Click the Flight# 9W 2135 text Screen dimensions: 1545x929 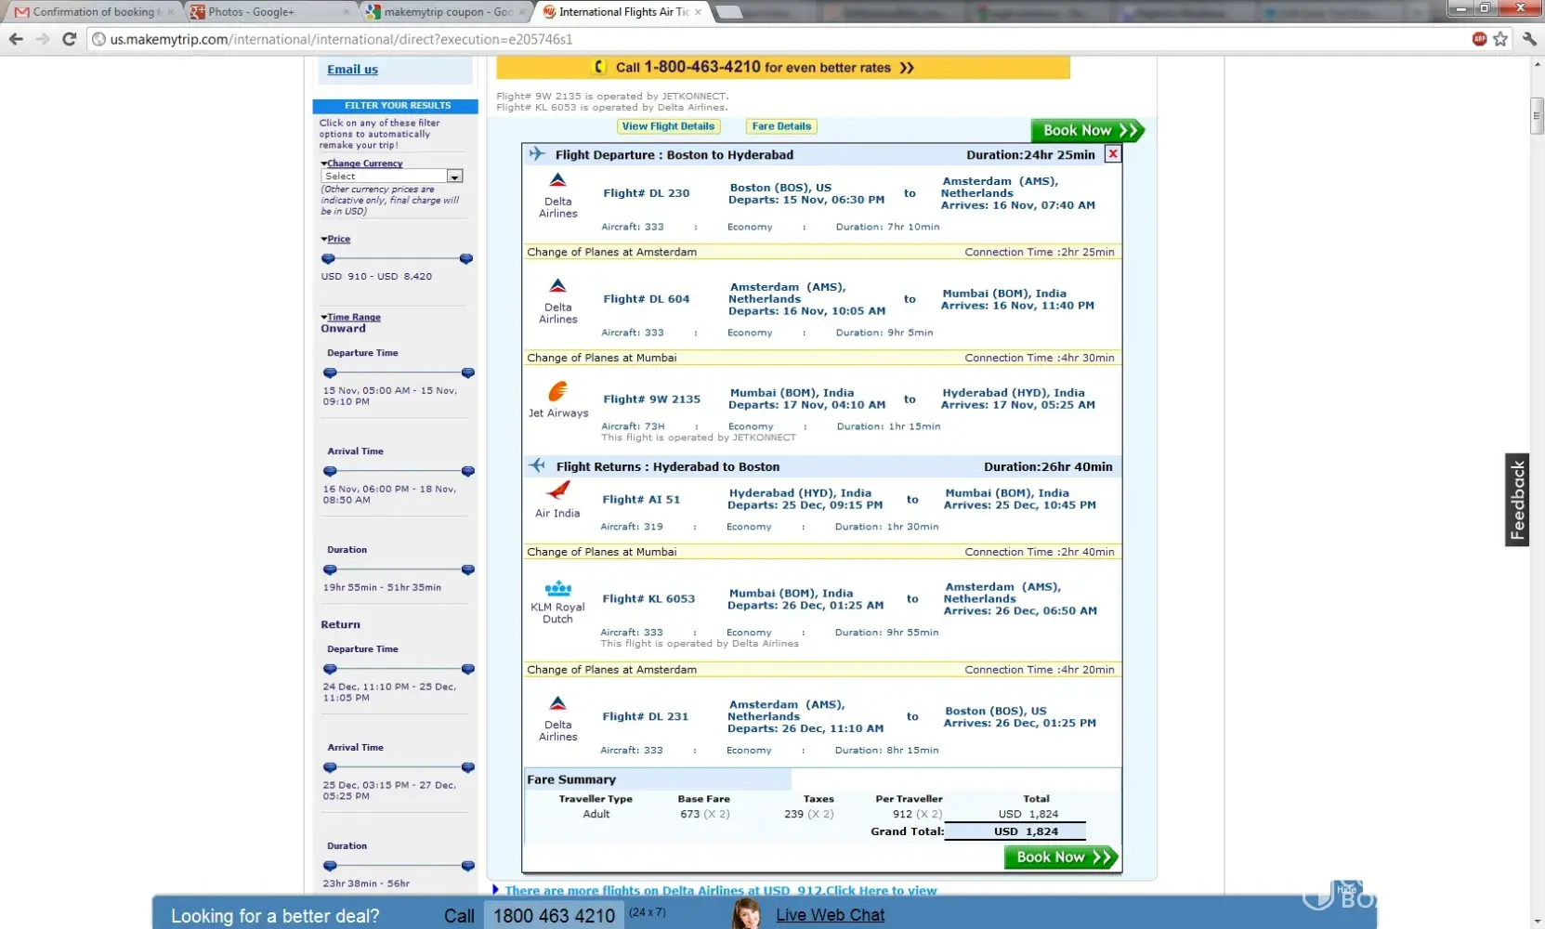(651, 399)
